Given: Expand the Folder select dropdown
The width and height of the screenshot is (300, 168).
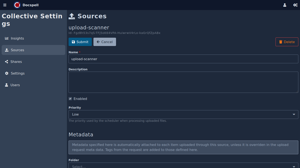Looking at the screenshot, I should [x=183, y=166].
